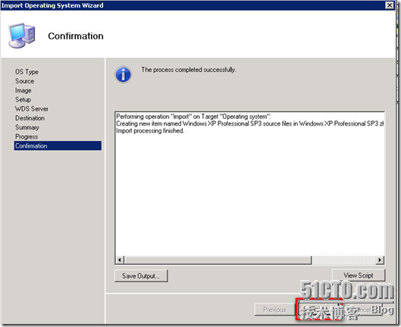Image resolution: width=401 pixels, height=327 pixels.
Task: Open the View Script button
Action: pos(359,275)
